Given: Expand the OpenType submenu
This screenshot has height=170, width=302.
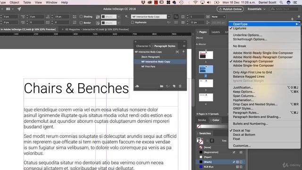Looking at the screenshot, I should [x=264, y=24].
